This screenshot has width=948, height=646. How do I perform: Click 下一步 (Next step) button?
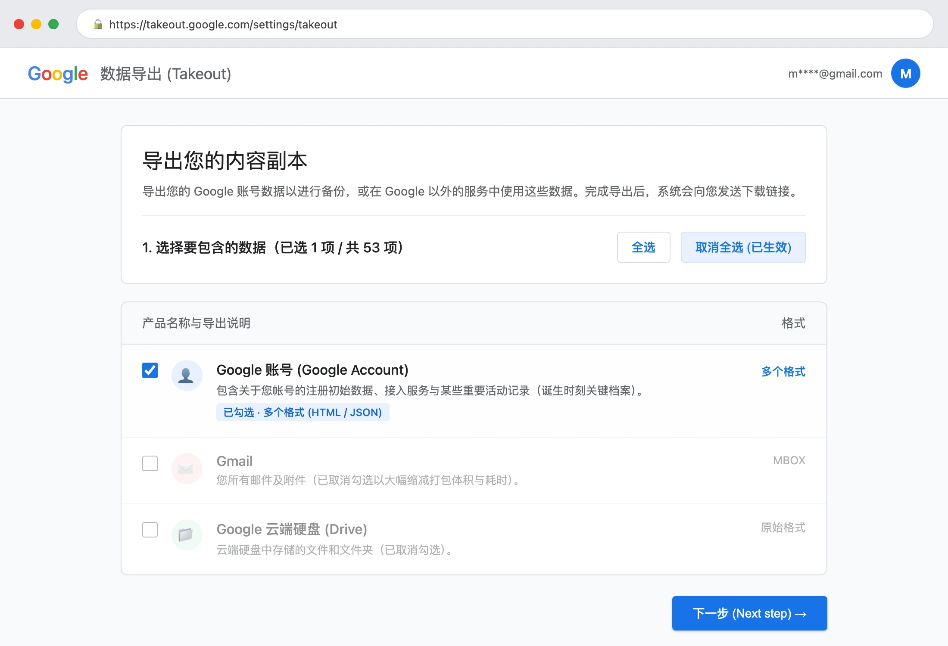(749, 613)
